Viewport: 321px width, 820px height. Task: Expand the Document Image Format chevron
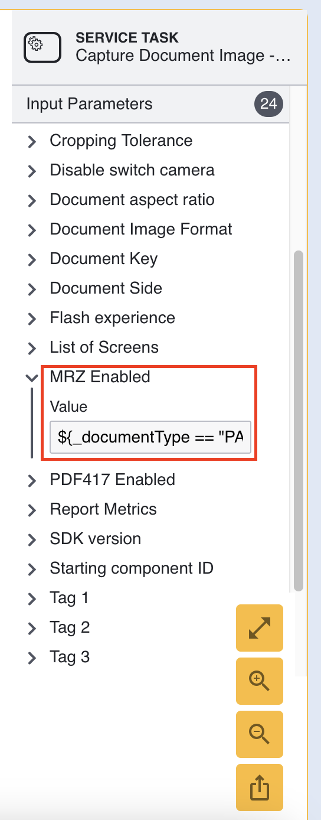[x=32, y=230]
